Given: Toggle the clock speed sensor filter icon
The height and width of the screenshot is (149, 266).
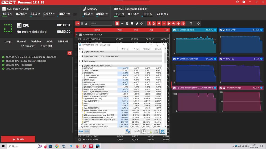Looking at the screenshot, I should pos(173,24).
